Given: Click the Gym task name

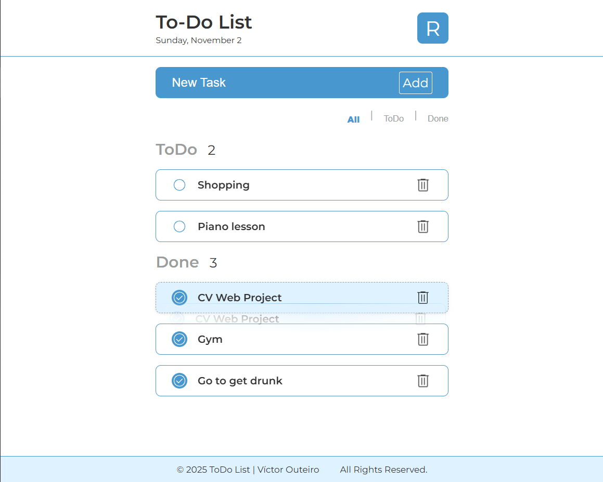Looking at the screenshot, I should pos(210,339).
